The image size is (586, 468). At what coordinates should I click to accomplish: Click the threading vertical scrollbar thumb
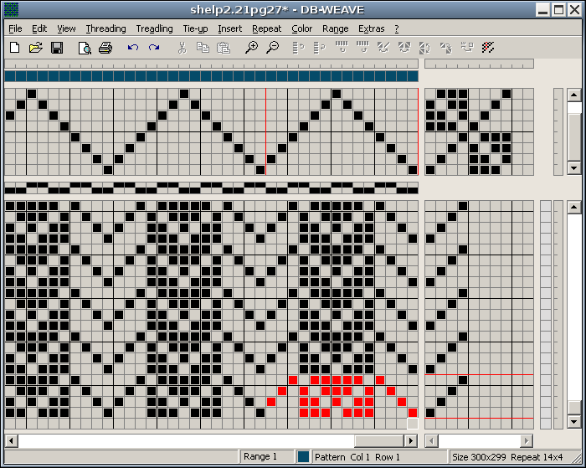tap(573, 136)
